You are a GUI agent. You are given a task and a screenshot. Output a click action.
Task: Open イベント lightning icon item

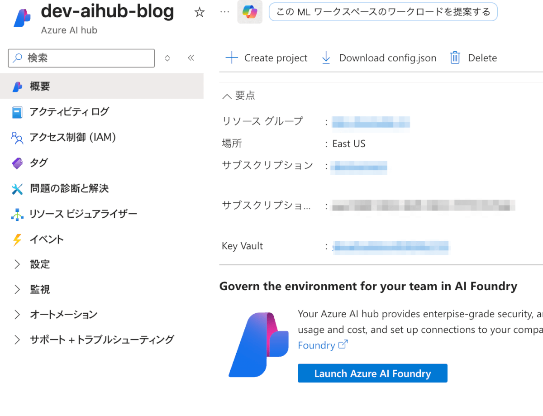point(46,239)
